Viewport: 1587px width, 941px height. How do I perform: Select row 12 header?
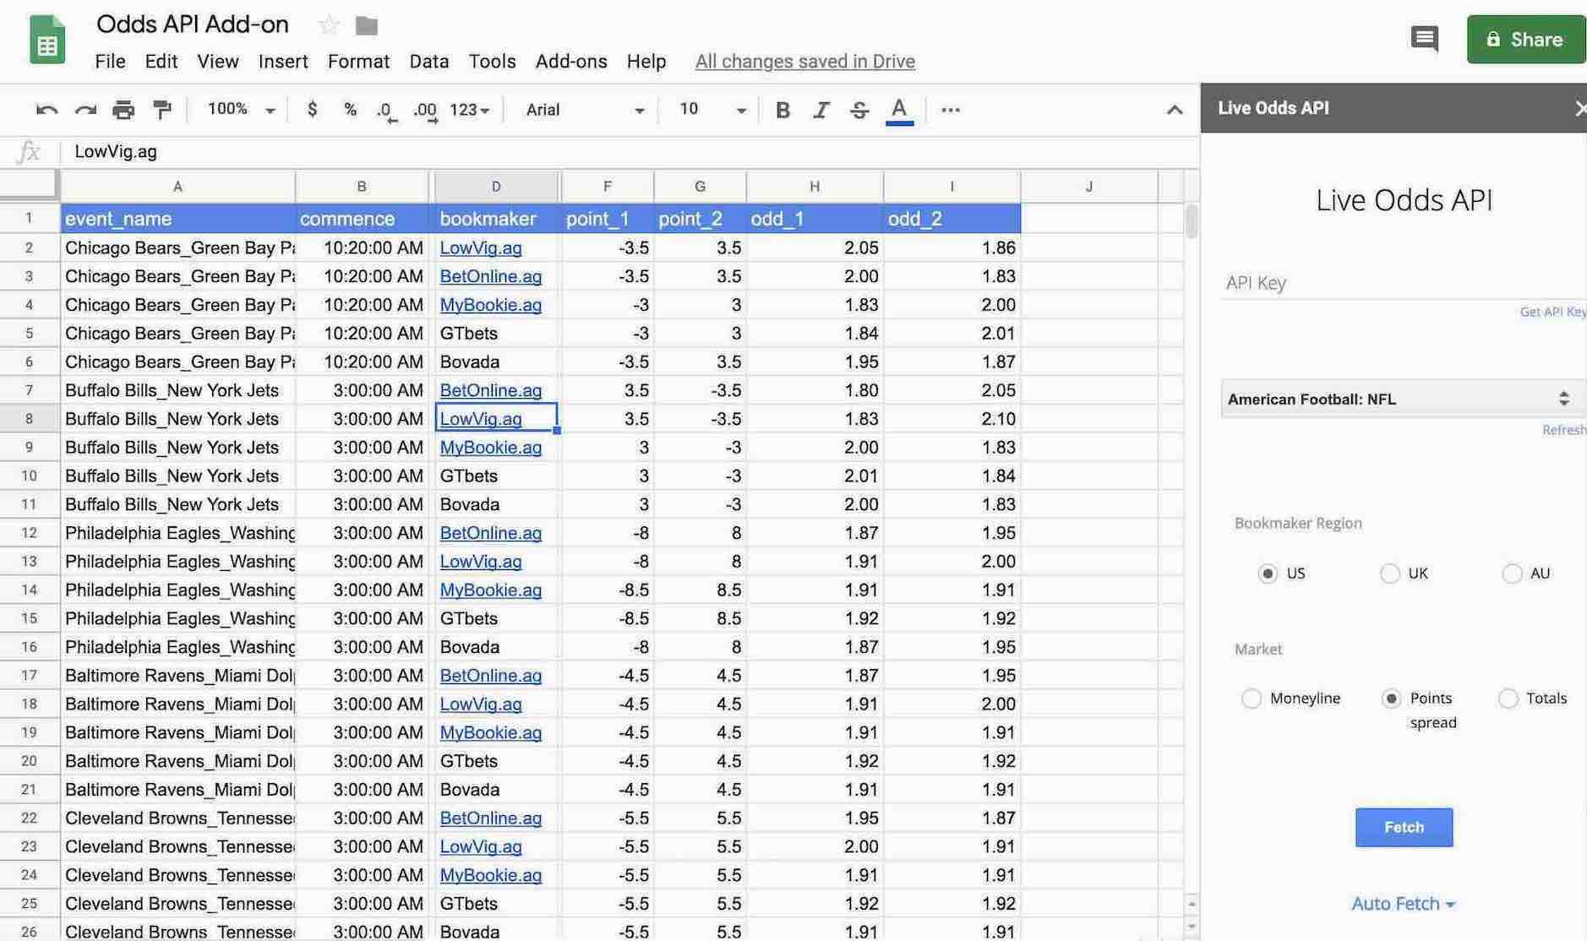[x=29, y=533]
